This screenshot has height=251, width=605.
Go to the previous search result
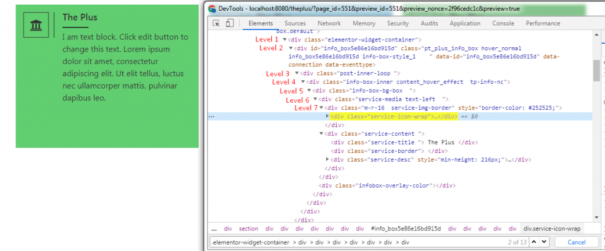pos(534,242)
